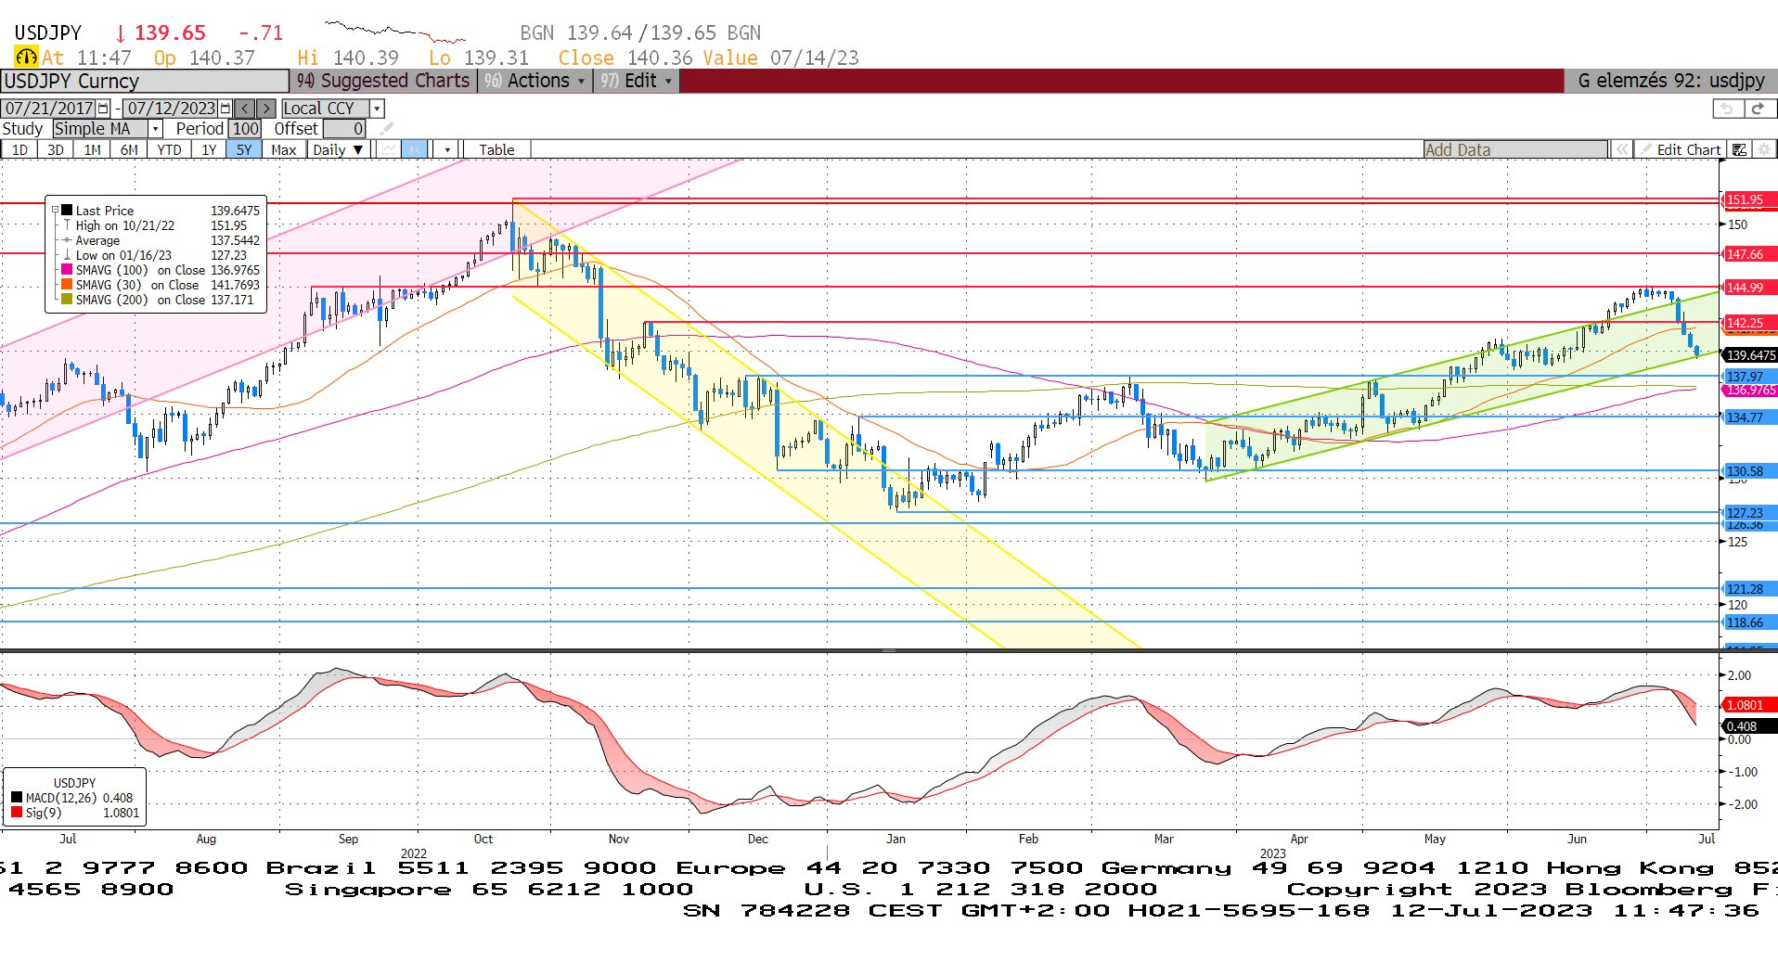Click the SMAVG (30) orange legend swatch
The image size is (1778, 962).
pyautogui.click(x=67, y=285)
